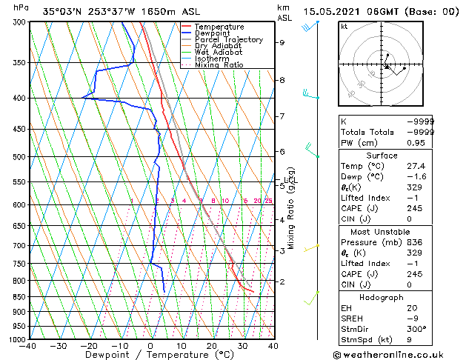
Task: Click the 'hPa' unit label
Action: tap(21, 7)
